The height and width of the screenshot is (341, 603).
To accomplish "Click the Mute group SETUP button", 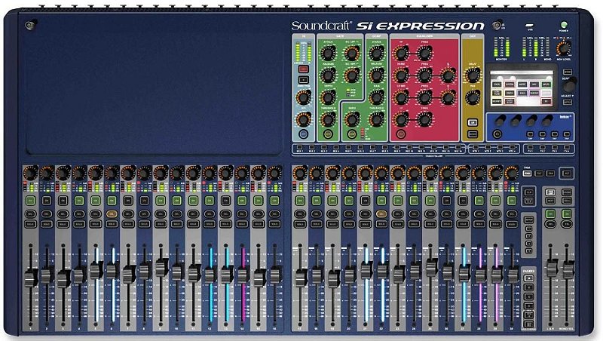I will pos(529,220).
